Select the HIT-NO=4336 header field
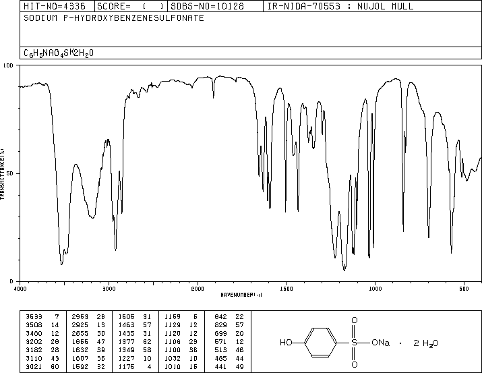Screen dimensions: 482x373 (54, 6)
